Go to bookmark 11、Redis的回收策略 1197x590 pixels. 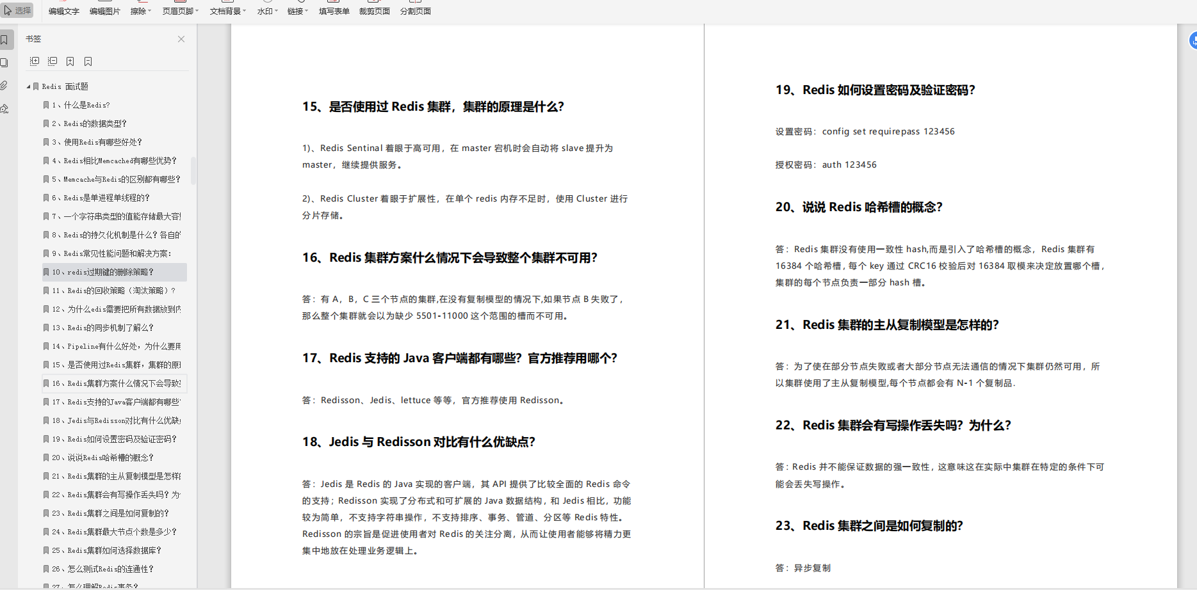coord(113,291)
